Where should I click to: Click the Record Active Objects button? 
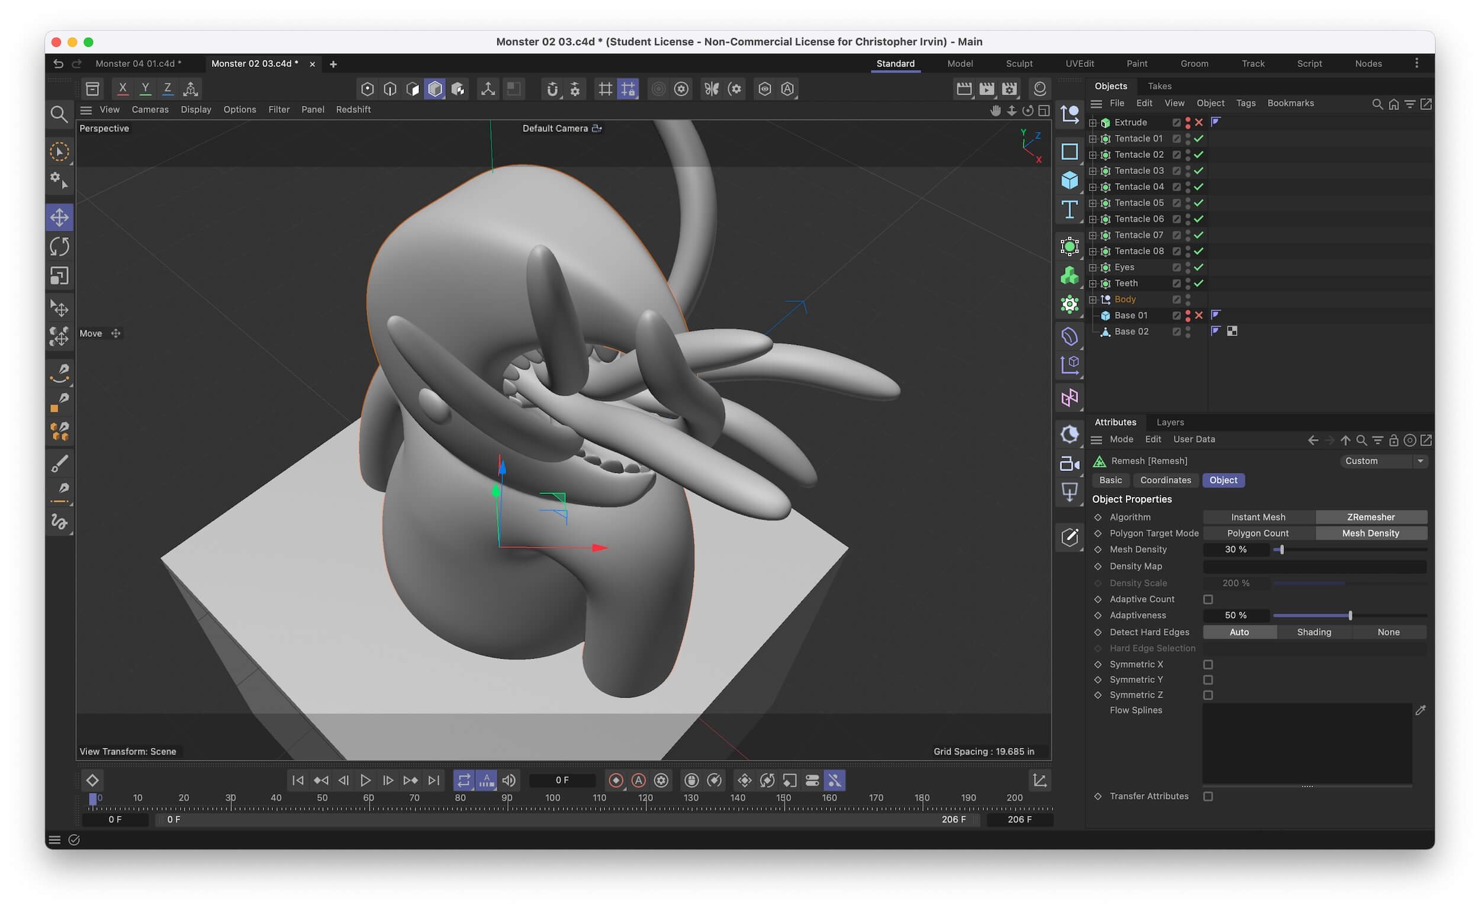[616, 781]
